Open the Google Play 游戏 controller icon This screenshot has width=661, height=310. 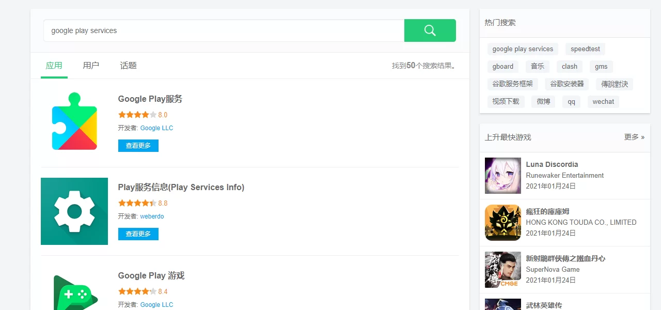[x=74, y=292]
